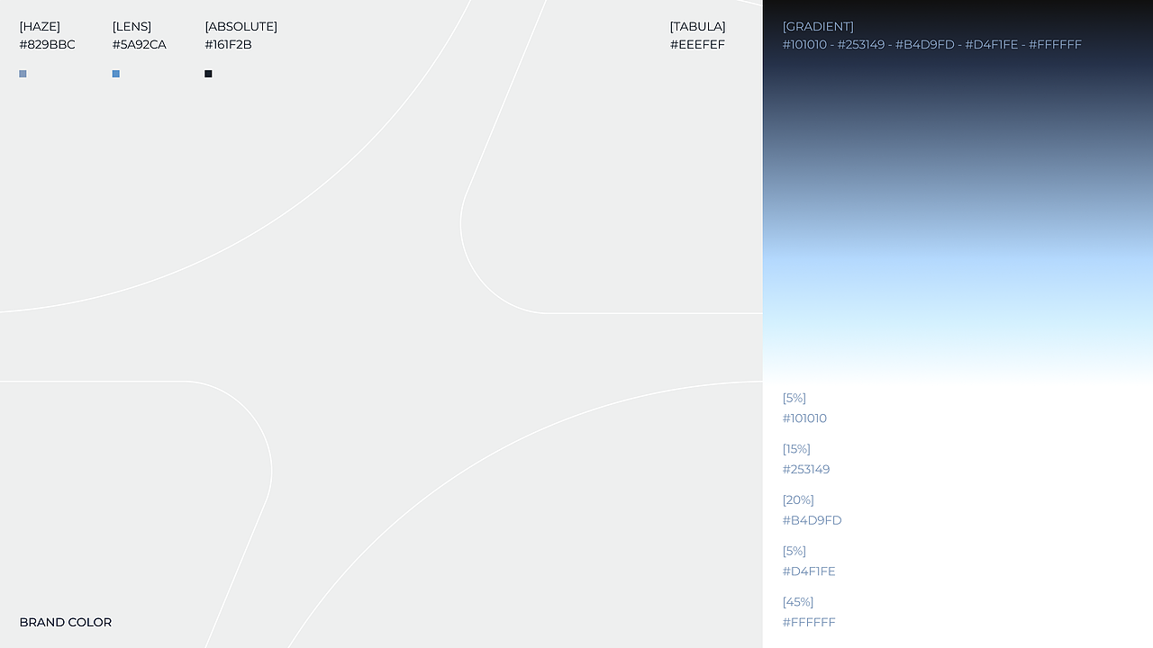This screenshot has width=1153, height=648.
Task: Select the [TABULA] label
Action: [697, 26]
